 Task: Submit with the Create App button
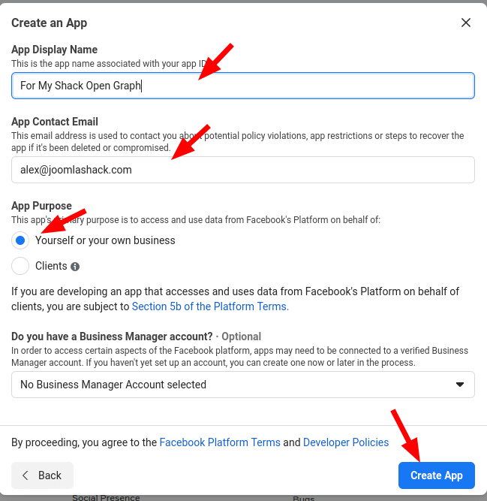click(x=436, y=475)
